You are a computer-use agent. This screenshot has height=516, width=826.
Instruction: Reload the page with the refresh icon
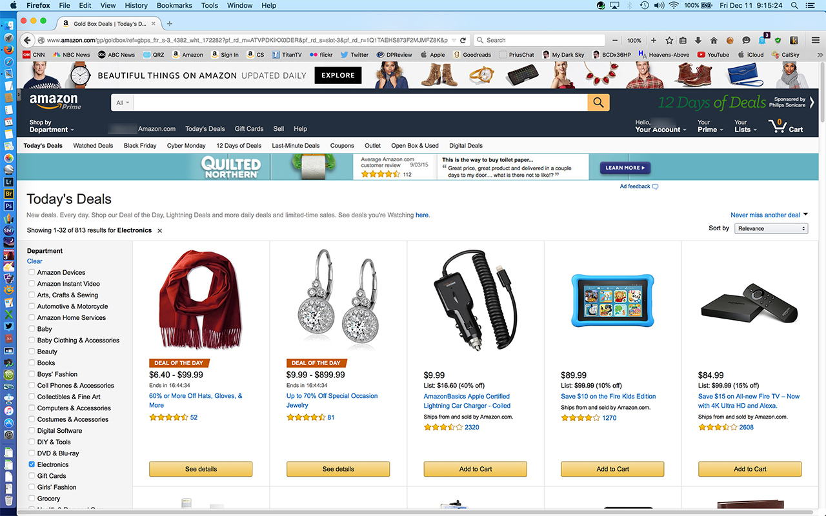point(463,40)
